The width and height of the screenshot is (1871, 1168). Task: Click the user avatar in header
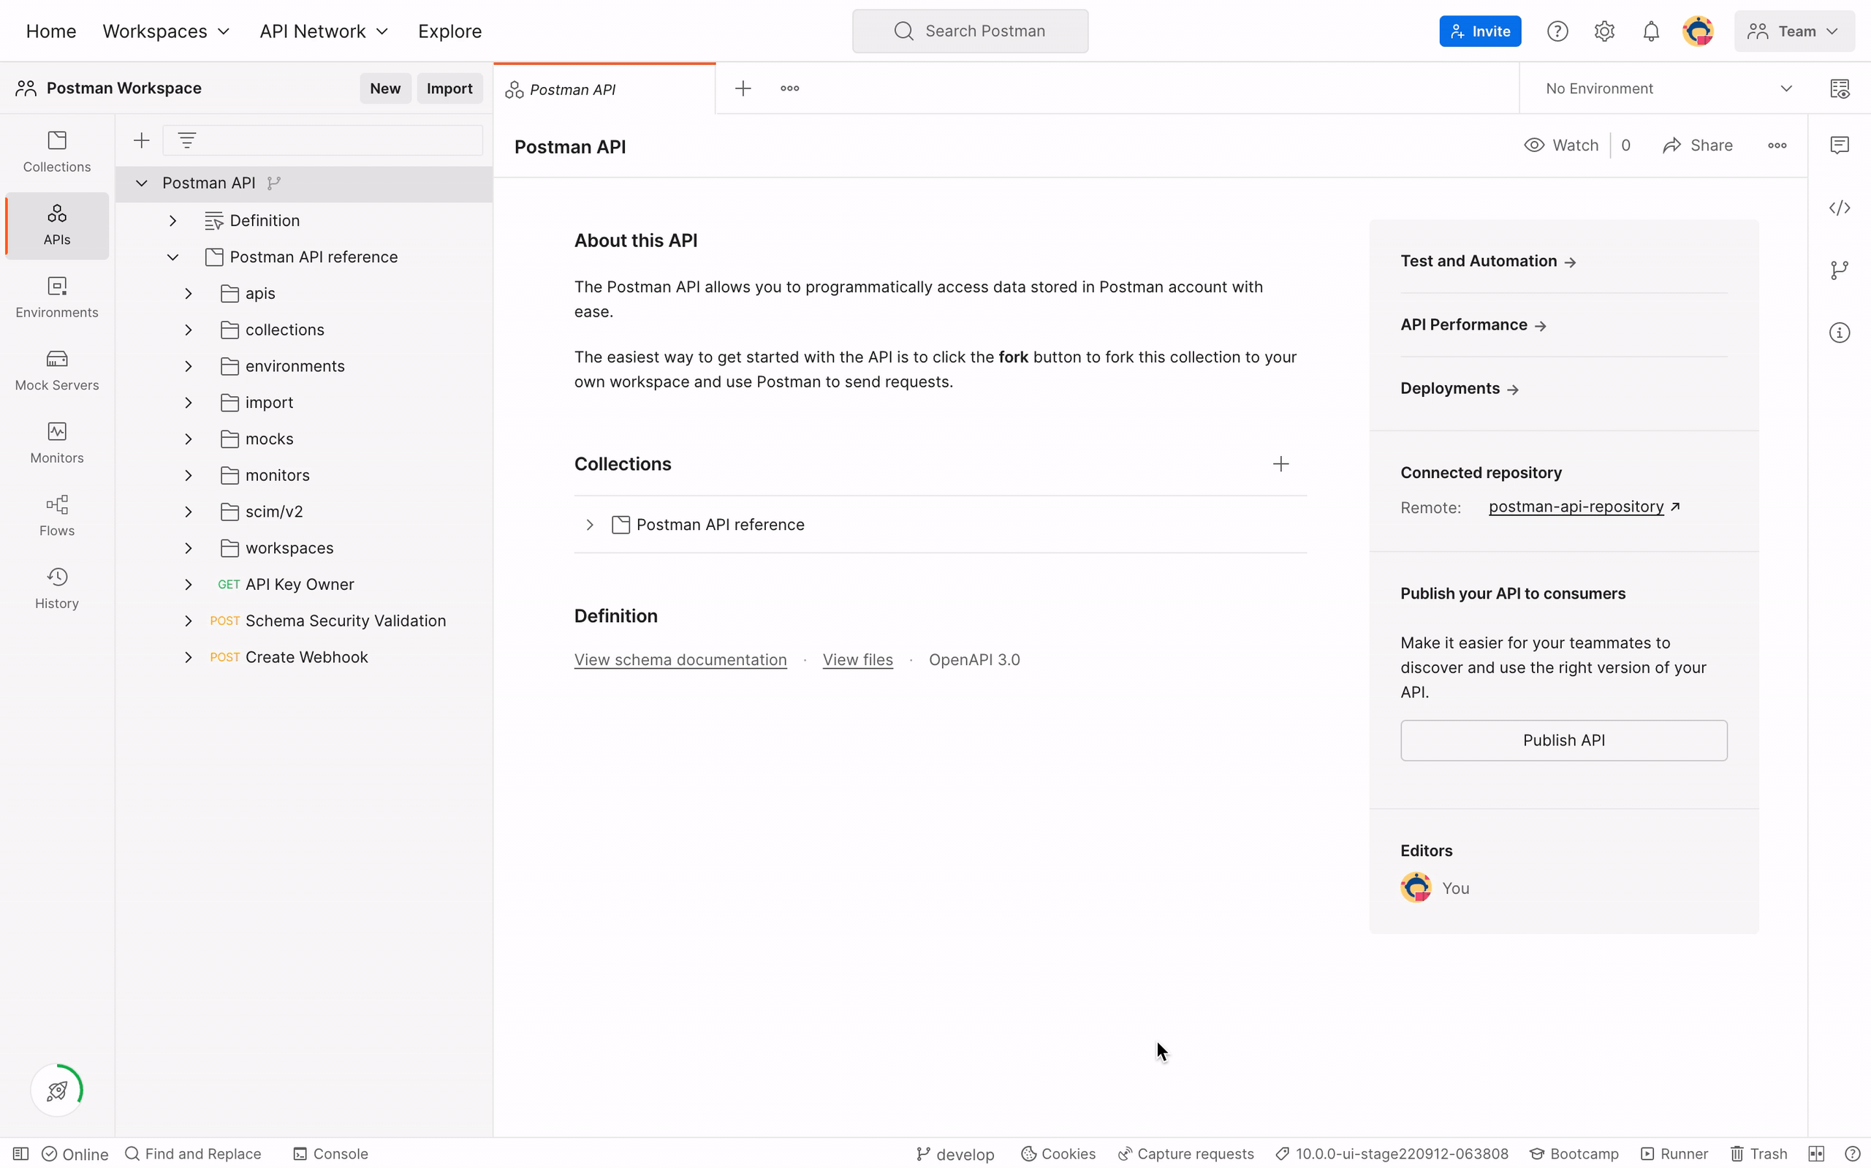pos(1697,31)
